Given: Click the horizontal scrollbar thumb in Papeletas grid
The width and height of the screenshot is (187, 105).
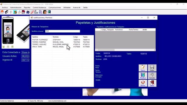Looking at the screenshot, I should point(106,50).
